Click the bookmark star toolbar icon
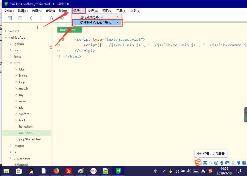This screenshot has width=247, height=176. 52,18
